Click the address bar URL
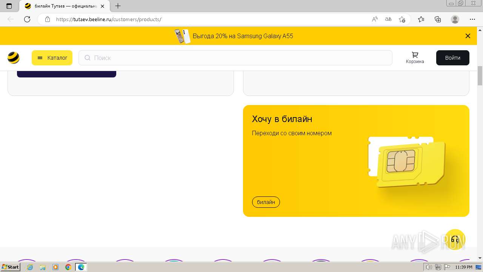The image size is (483, 272). coord(109,19)
